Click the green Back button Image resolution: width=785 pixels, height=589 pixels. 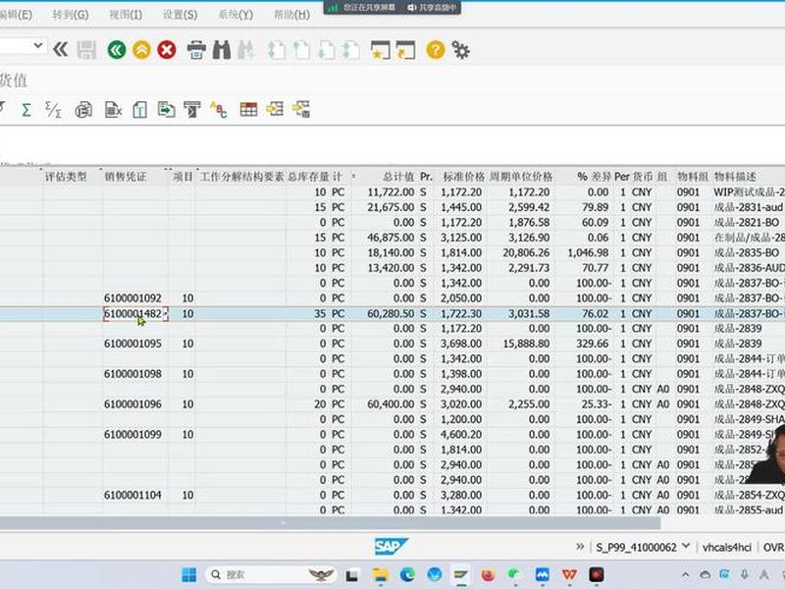(117, 50)
